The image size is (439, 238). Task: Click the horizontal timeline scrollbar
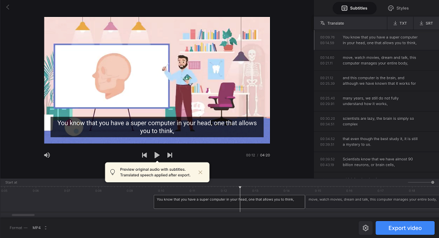(x=23, y=215)
